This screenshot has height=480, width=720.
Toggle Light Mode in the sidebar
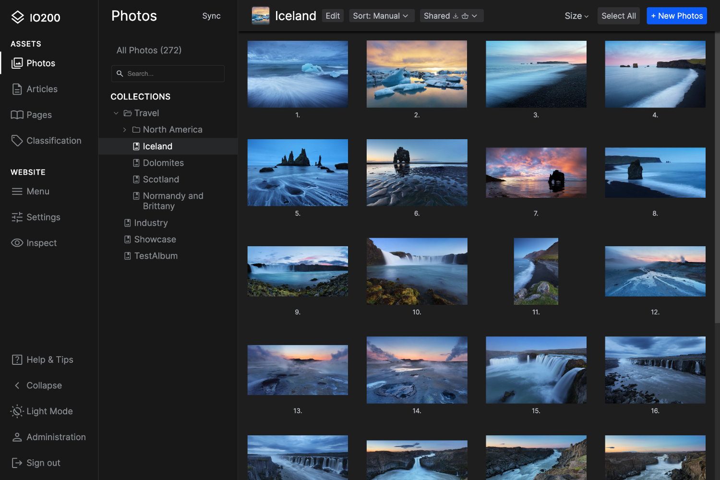click(x=41, y=411)
